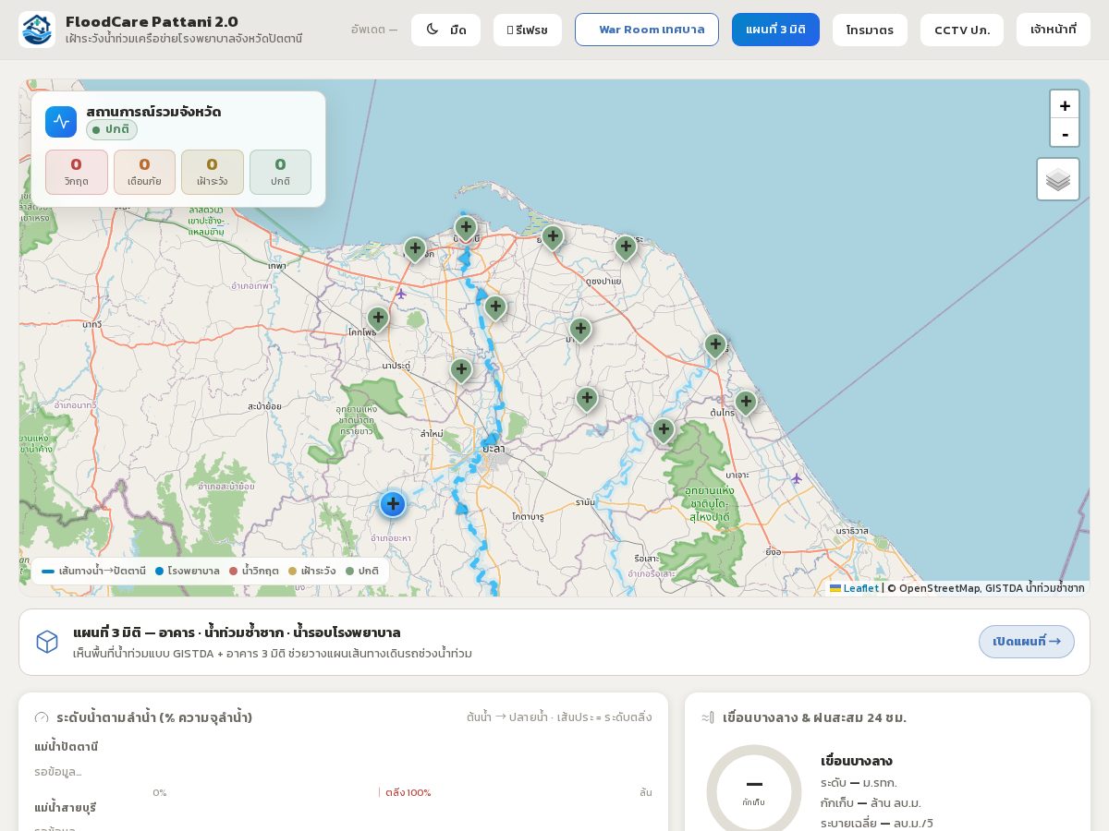Click the blue pulse icon in status panel
This screenshot has width=1109, height=831.
point(61,122)
